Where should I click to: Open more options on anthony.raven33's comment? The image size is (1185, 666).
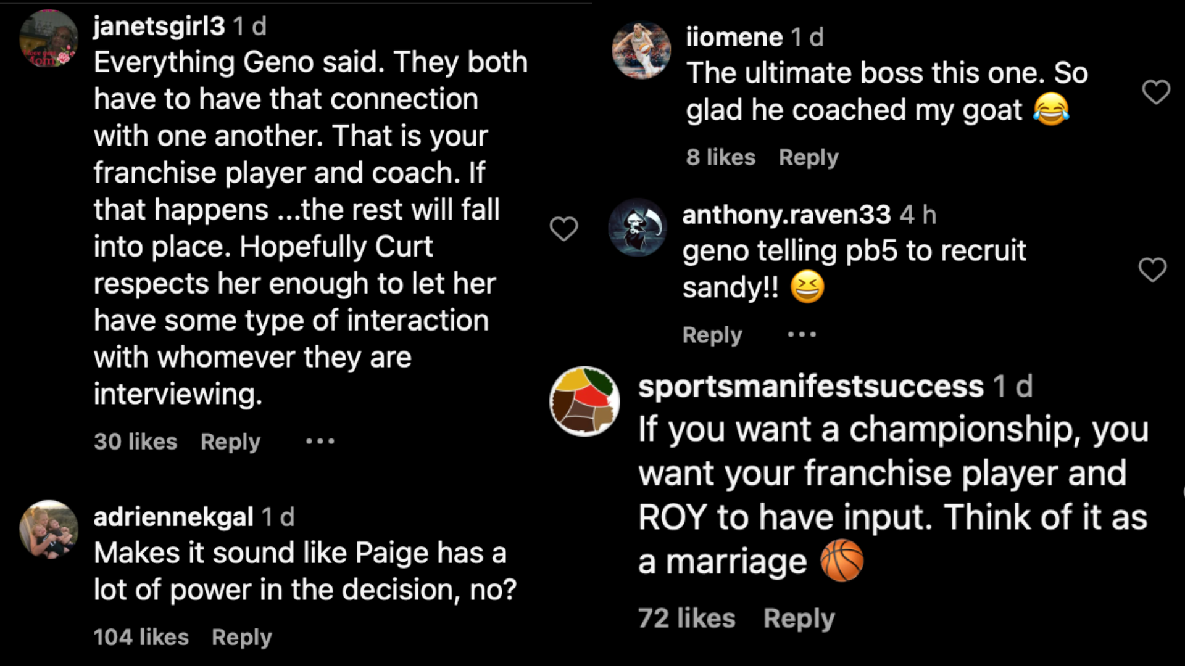tap(802, 335)
